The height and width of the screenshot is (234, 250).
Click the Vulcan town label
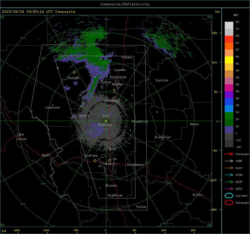tap(141, 207)
